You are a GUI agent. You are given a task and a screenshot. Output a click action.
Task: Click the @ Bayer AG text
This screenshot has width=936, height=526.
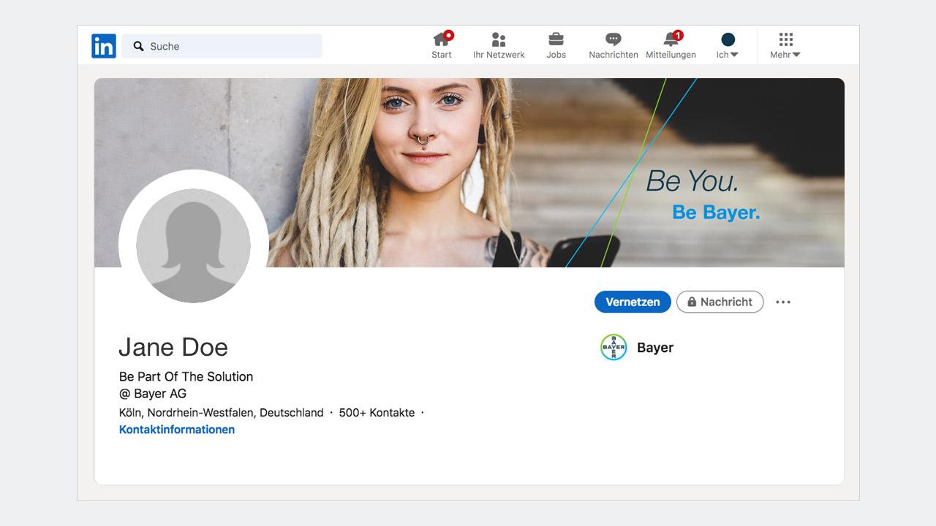(153, 394)
